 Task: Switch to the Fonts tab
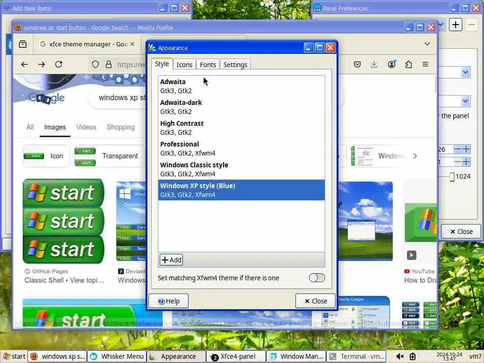[208, 64]
